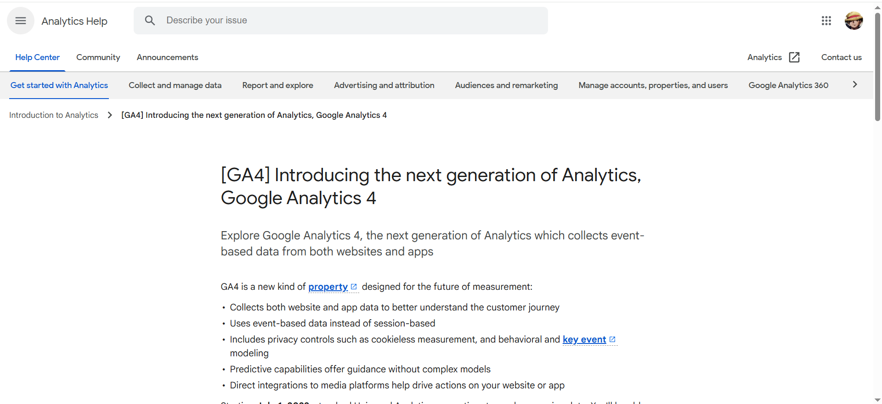Select the Help Center tab
Image resolution: width=882 pixels, height=404 pixels.
coord(37,57)
